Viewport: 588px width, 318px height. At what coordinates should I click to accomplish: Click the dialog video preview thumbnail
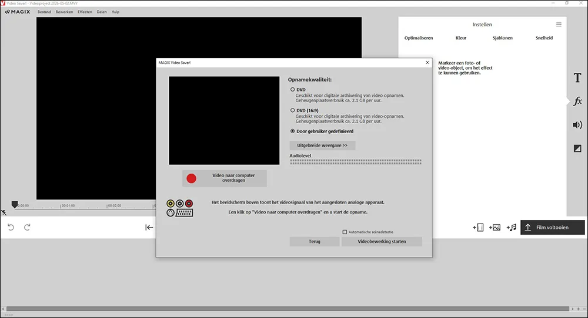pos(224,120)
